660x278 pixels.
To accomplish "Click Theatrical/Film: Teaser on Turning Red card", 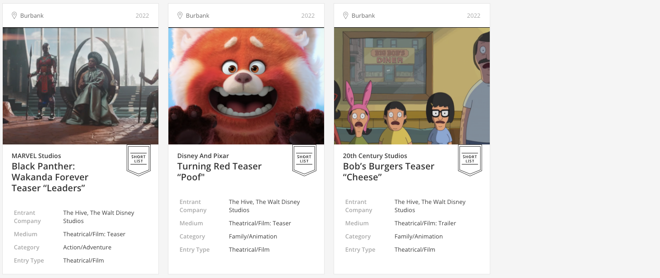I will [260, 223].
